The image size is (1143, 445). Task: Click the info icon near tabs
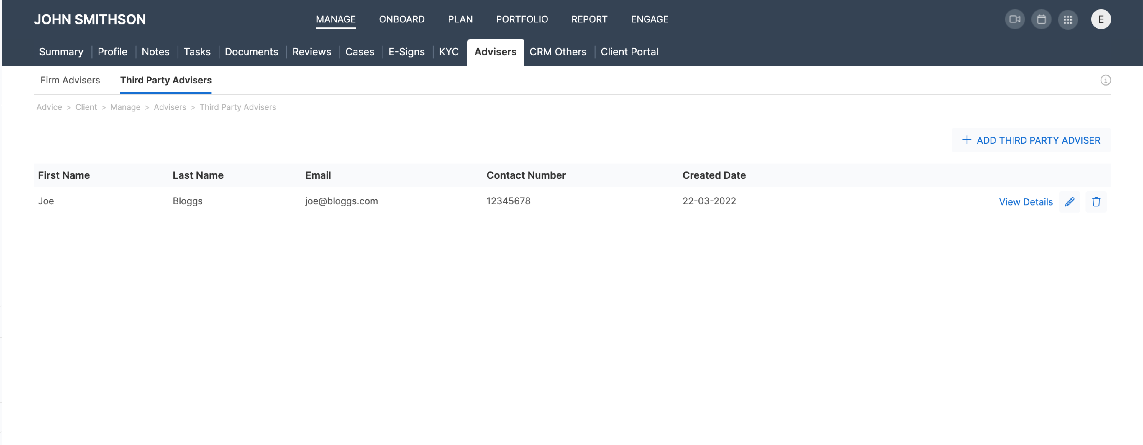(x=1105, y=80)
